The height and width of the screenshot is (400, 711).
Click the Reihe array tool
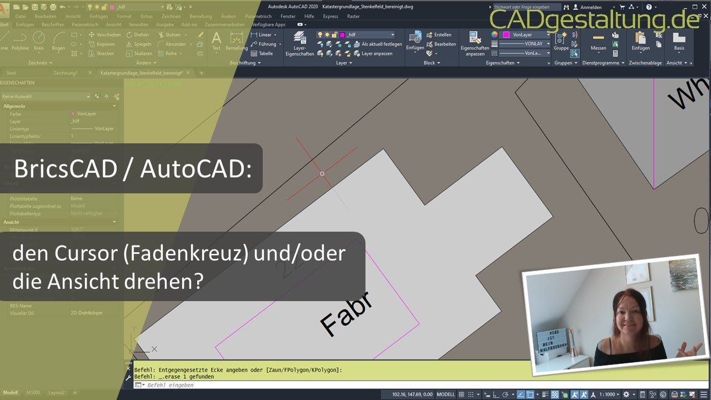[167, 53]
